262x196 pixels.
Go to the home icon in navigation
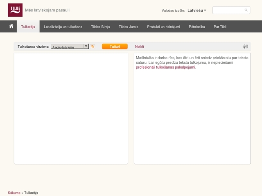point(11,27)
